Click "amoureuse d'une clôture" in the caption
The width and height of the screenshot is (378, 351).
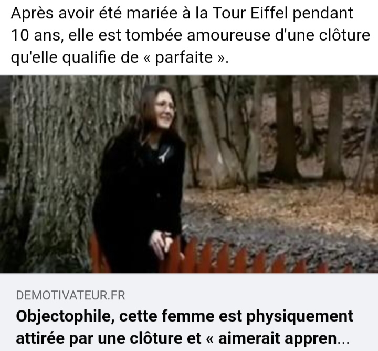278,35
